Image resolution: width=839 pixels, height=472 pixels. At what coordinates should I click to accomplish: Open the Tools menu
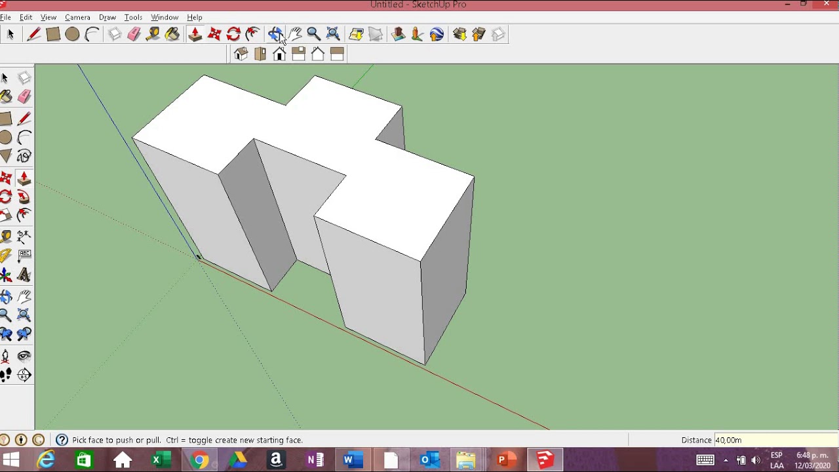133,17
